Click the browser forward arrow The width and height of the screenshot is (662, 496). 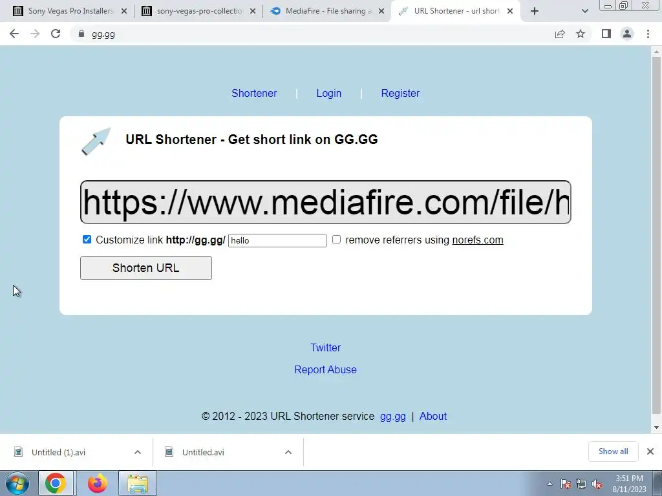pyautogui.click(x=35, y=34)
